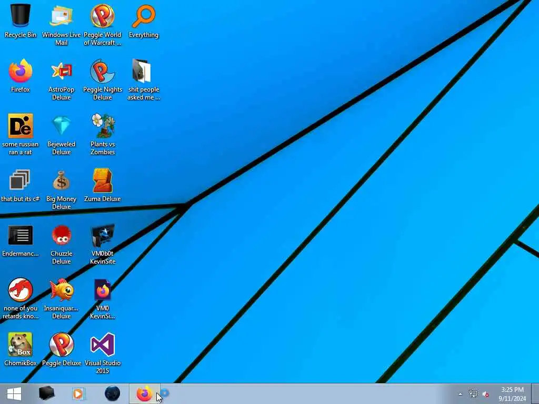Select the folder icon beside Peggle Nights Deluxe

pos(144,80)
